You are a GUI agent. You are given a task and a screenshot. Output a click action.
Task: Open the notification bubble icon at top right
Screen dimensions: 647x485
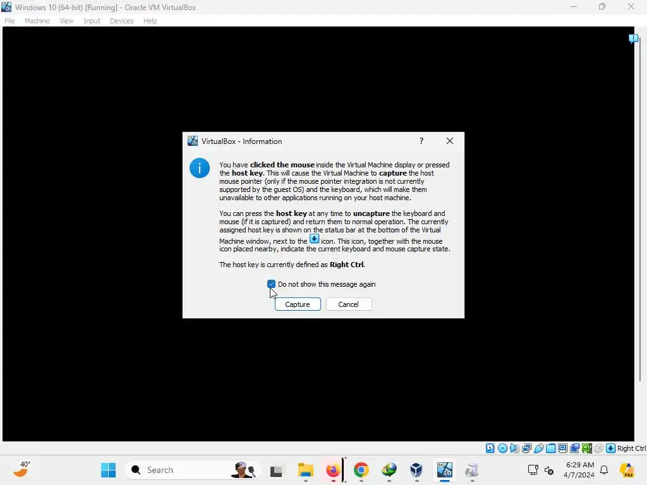point(633,39)
